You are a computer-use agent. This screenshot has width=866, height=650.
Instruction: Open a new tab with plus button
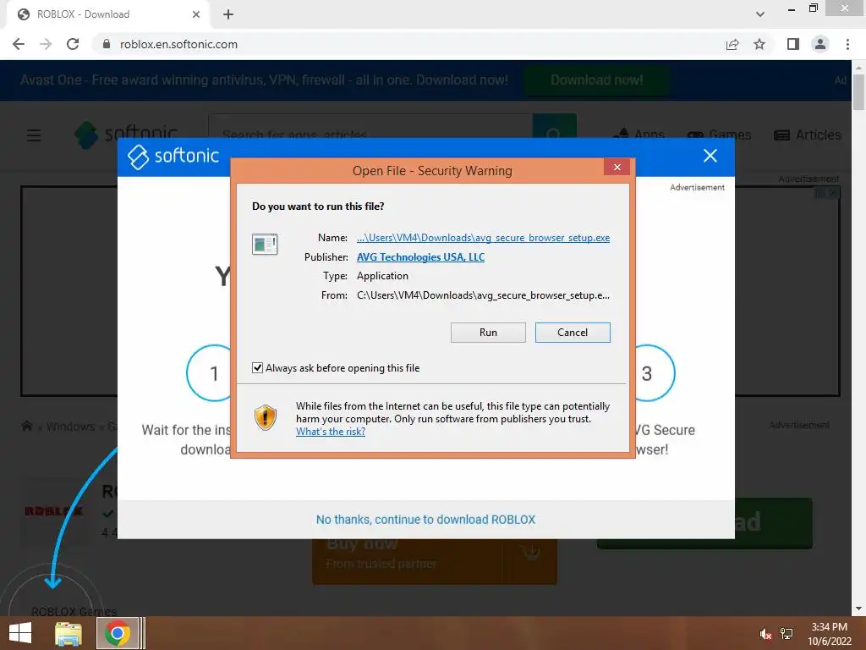228,14
